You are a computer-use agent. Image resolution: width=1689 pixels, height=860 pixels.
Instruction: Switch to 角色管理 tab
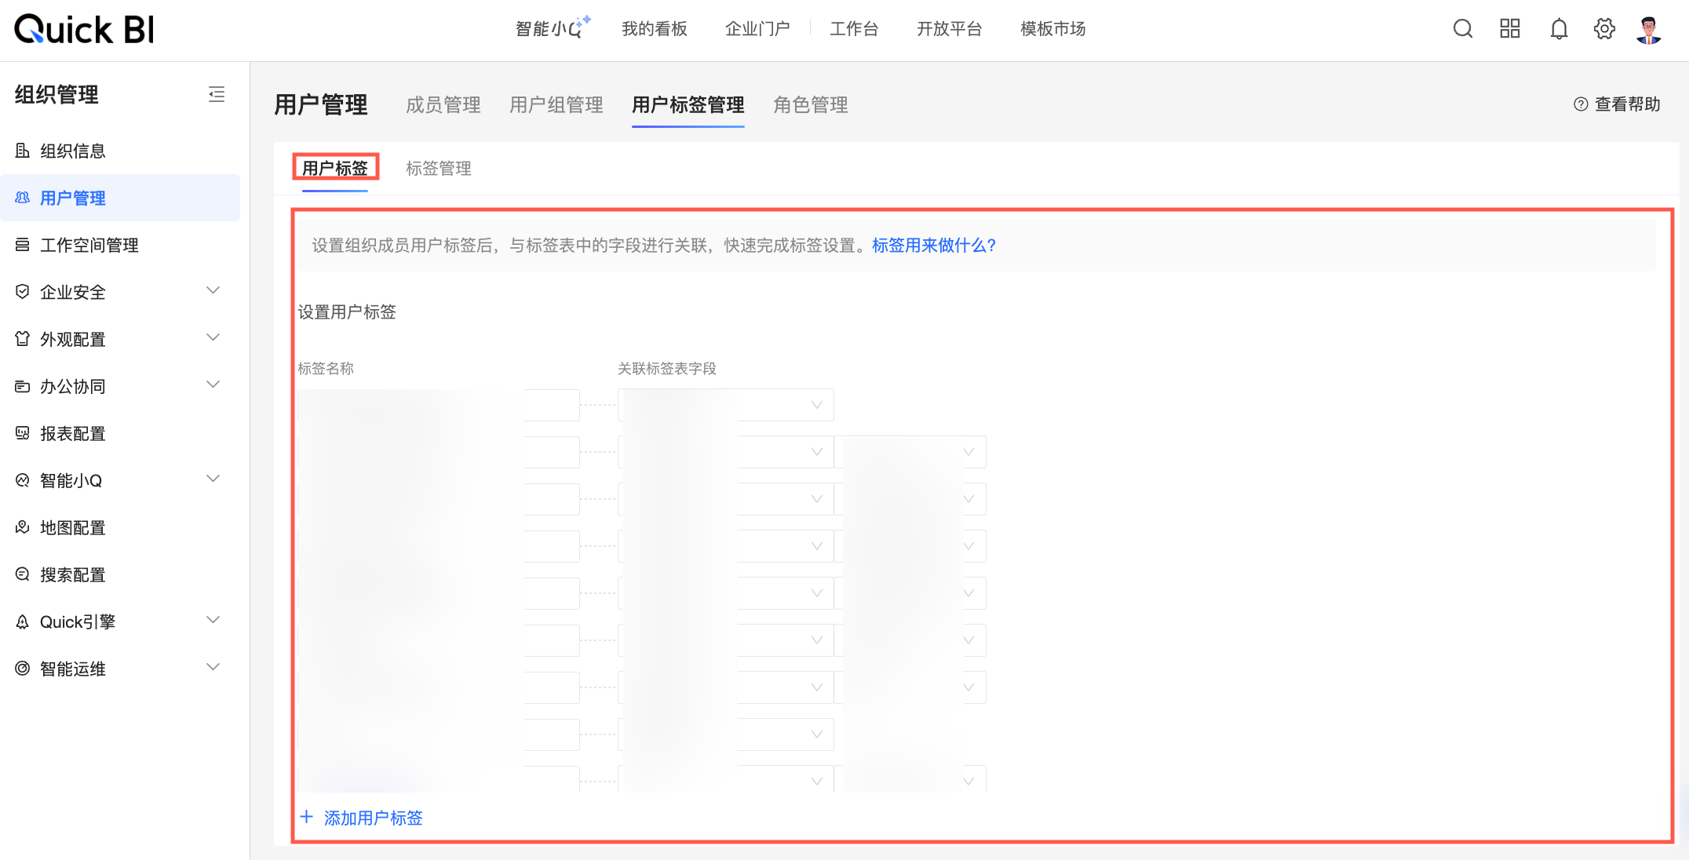(x=810, y=104)
